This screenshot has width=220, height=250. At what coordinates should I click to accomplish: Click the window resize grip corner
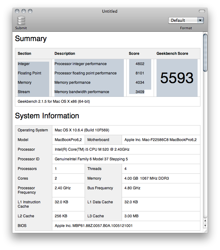[205, 231]
